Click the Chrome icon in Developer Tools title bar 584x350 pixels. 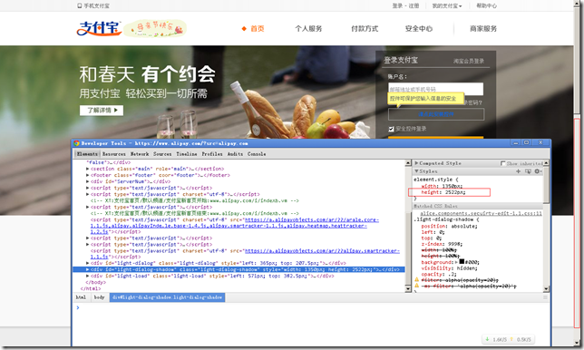[x=77, y=143]
